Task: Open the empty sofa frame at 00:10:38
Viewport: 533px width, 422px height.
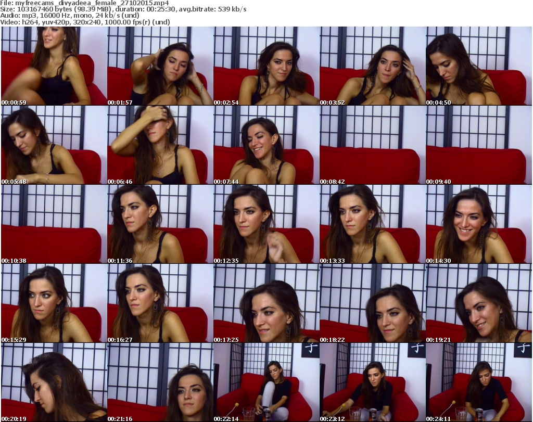Action: click(54, 224)
